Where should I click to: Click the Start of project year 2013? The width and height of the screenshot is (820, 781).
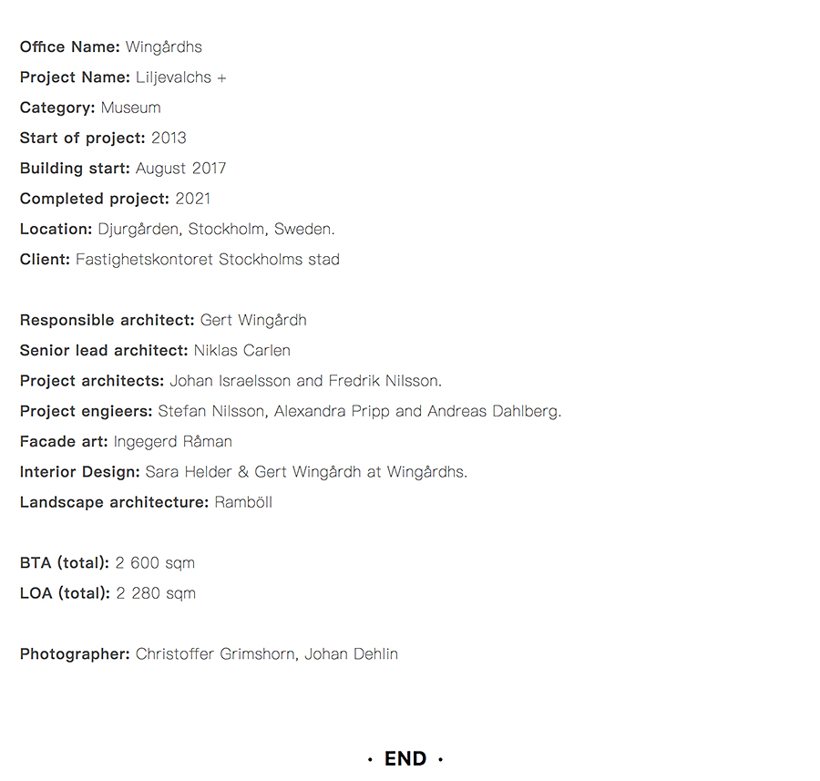tap(169, 139)
